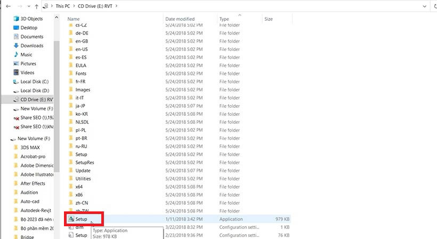Click the Downloads arrow icon
This screenshot has height=239, width=437.
[16, 46]
